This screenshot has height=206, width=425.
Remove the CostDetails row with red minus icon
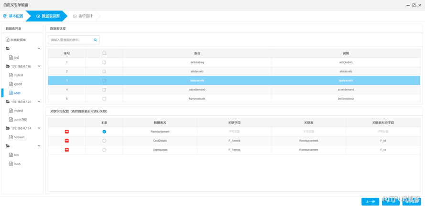point(66,141)
